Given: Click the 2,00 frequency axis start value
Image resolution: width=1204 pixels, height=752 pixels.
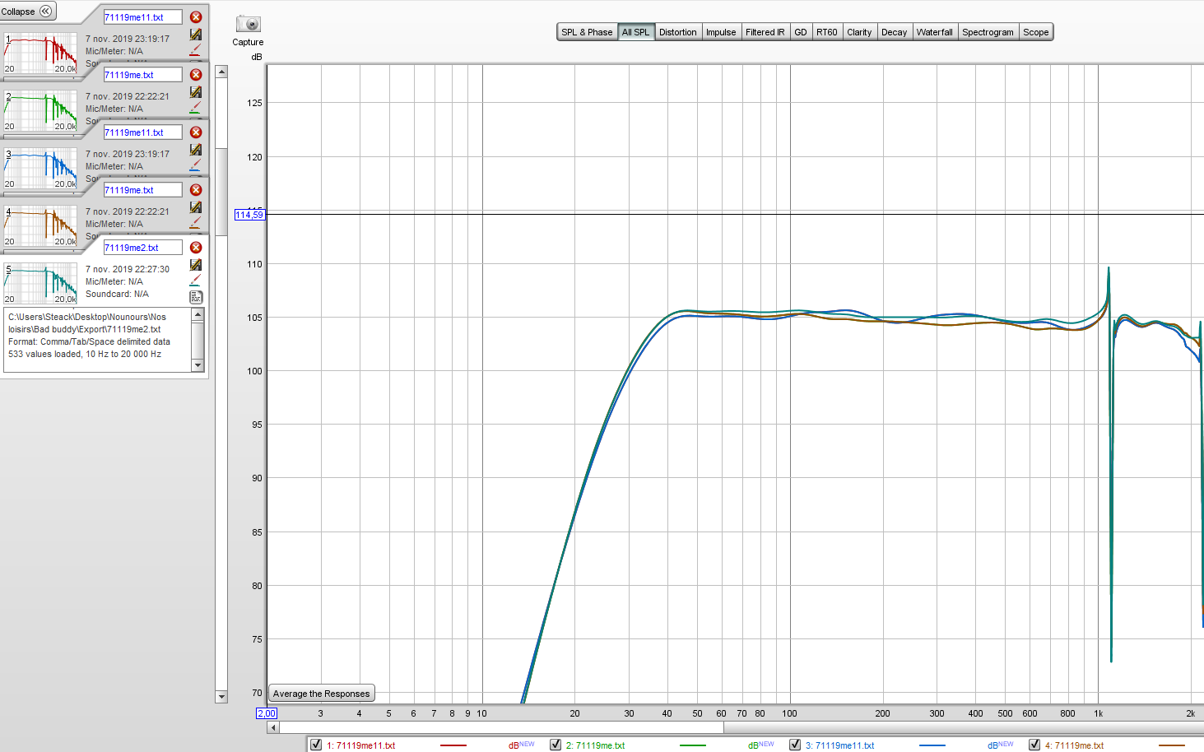Looking at the screenshot, I should pyautogui.click(x=267, y=713).
